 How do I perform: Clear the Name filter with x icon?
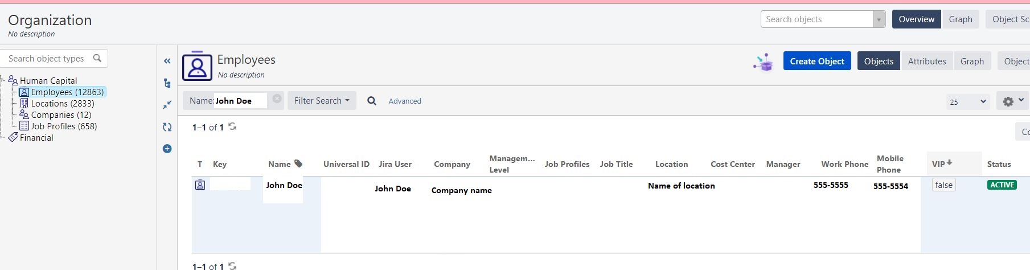coord(277,99)
